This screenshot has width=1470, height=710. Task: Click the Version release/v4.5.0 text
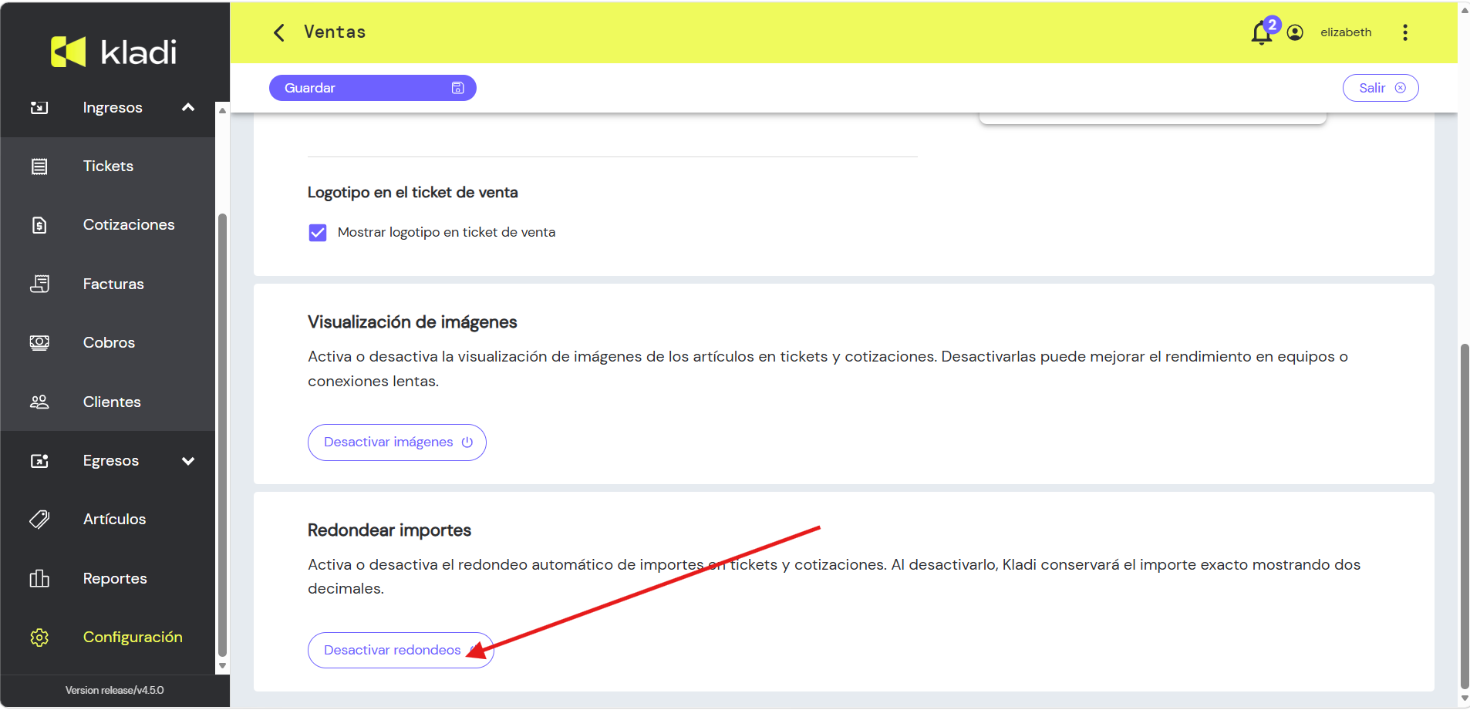click(114, 691)
